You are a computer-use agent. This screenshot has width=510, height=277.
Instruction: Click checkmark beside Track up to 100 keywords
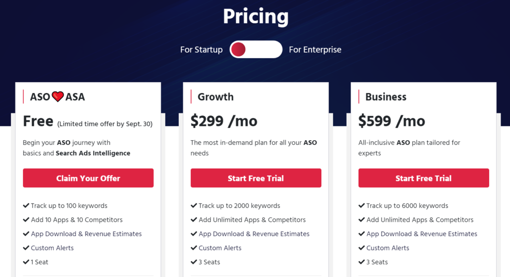pyautogui.click(x=26, y=205)
